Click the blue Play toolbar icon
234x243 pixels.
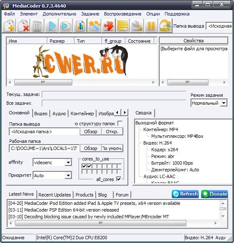tap(51, 26)
